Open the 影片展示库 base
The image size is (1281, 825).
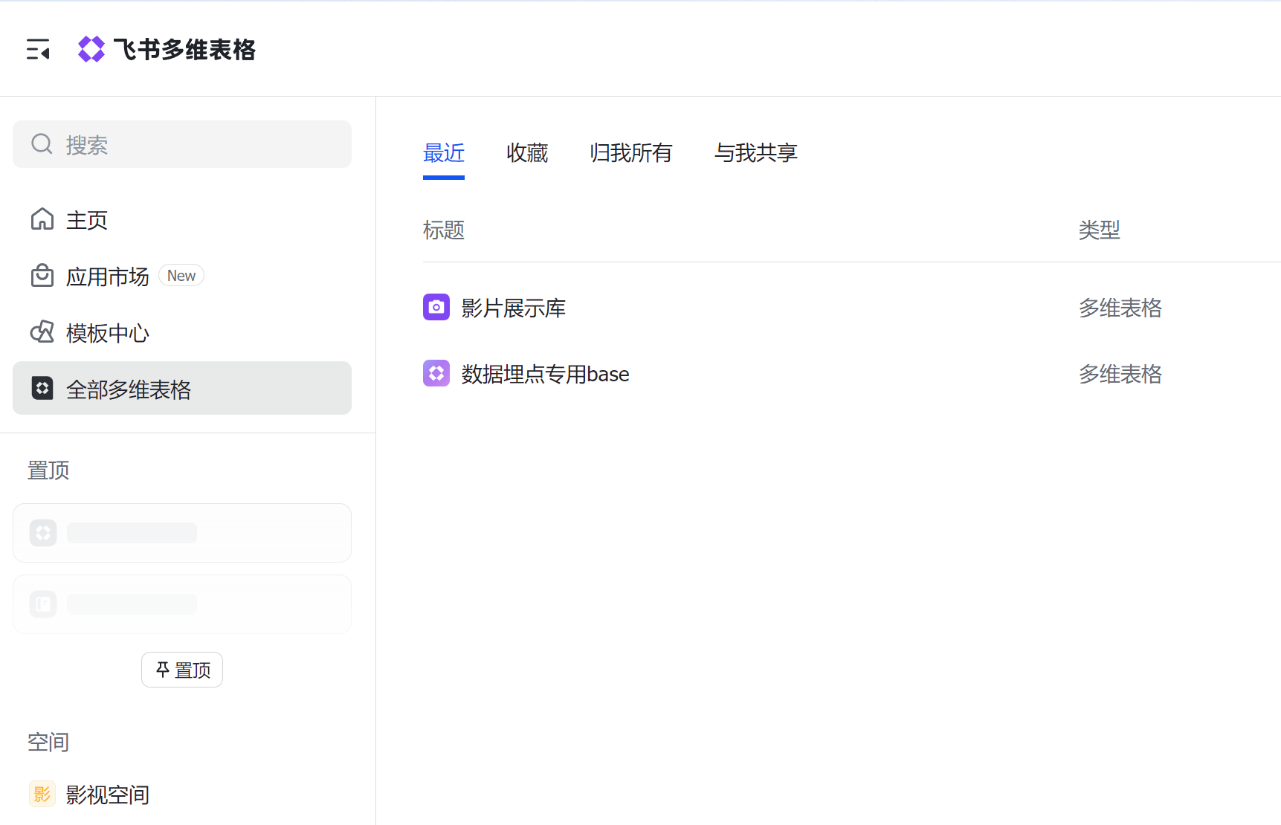point(513,308)
